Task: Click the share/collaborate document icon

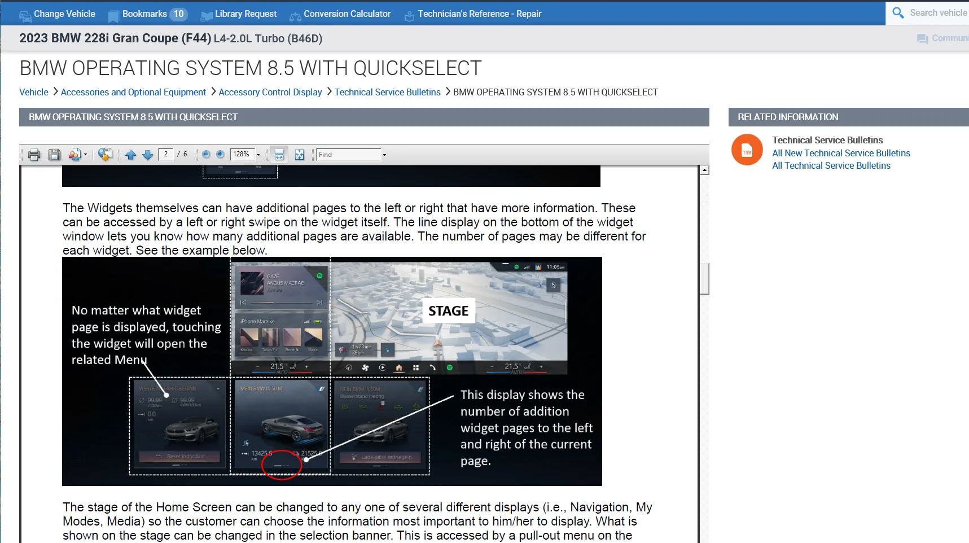Action: tap(74, 155)
